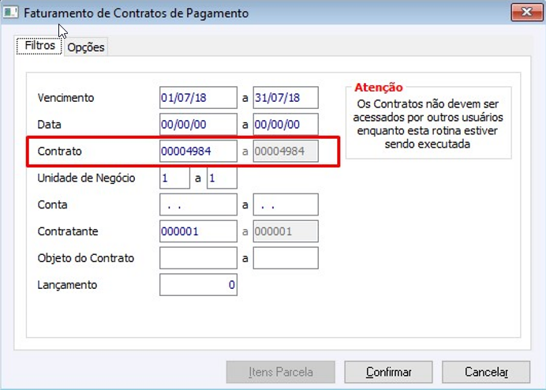Image resolution: width=546 pixels, height=390 pixels.
Task: Click the warning text about outros usuários
Action: (428, 124)
